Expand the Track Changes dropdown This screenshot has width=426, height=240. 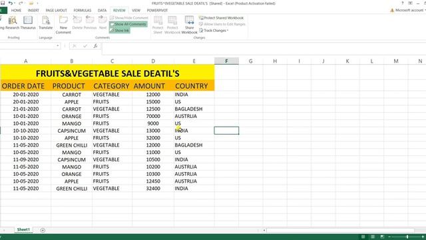click(x=214, y=31)
